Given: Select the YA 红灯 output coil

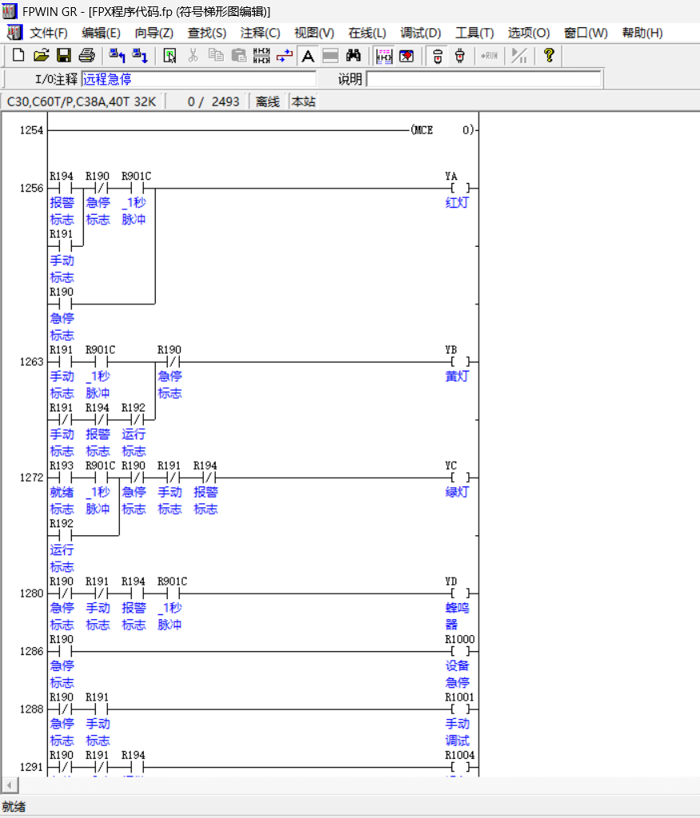Looking at the screenshot, I should click(458, 189).
